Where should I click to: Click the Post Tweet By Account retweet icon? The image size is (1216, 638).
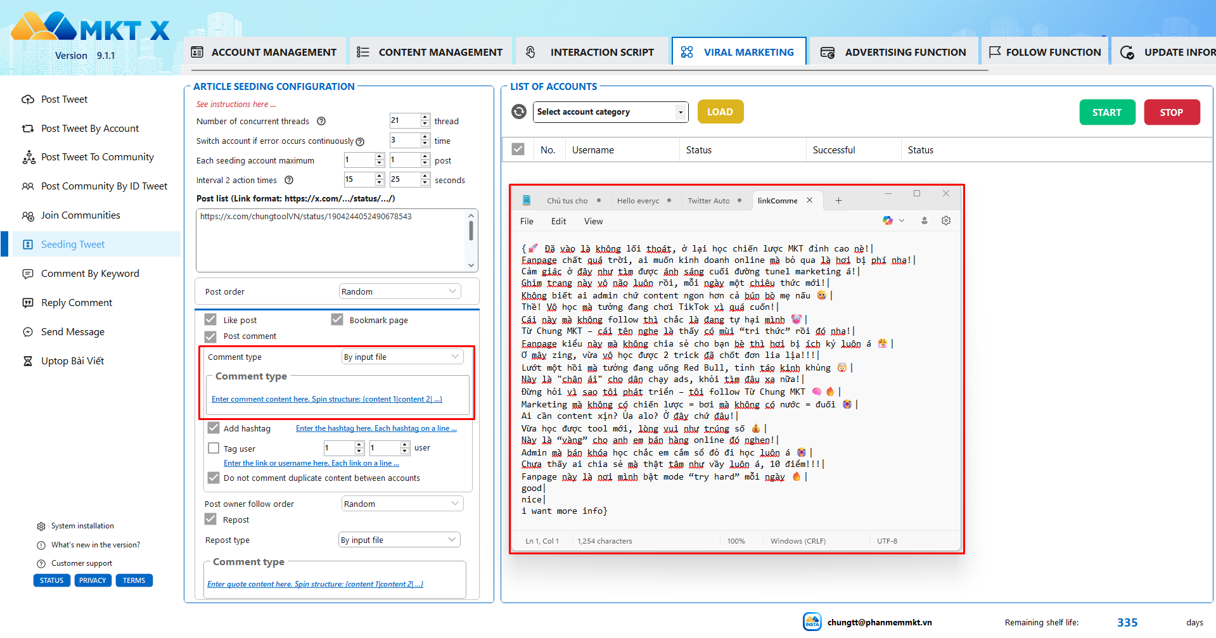tap(28, 129)
